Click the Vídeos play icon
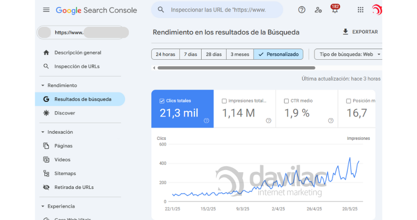417x220 pixels. 46,160
